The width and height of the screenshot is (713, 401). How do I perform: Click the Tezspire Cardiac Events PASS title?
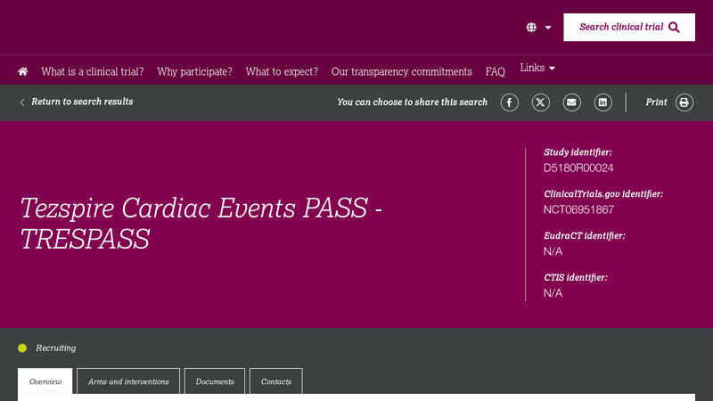[x=201, y=224]
